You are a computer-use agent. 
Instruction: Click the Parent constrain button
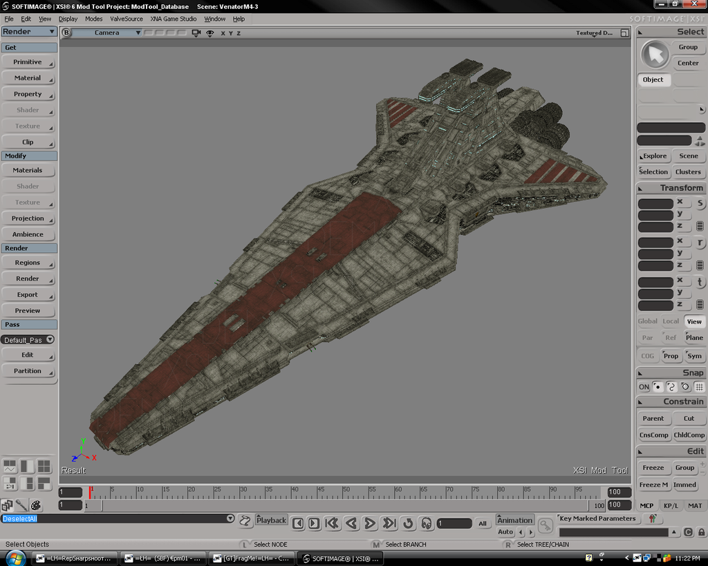(x=653, y=418)
